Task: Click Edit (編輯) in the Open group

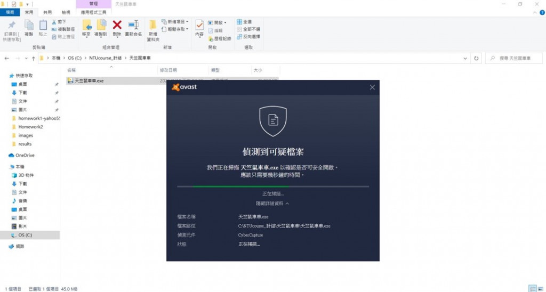Action: 215,30
